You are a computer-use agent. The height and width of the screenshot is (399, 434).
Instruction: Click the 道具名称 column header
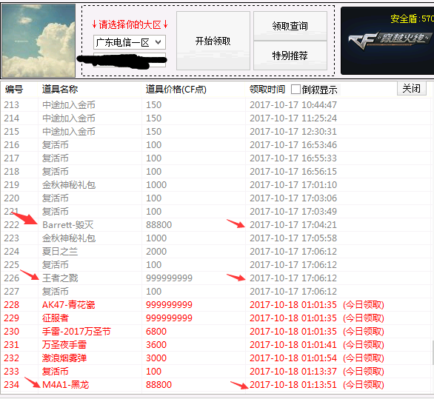60,90
